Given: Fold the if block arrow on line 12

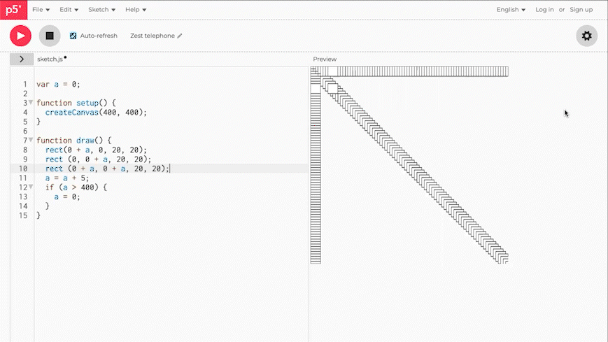Looking at the screenshot, I should [x=31, y=187].
